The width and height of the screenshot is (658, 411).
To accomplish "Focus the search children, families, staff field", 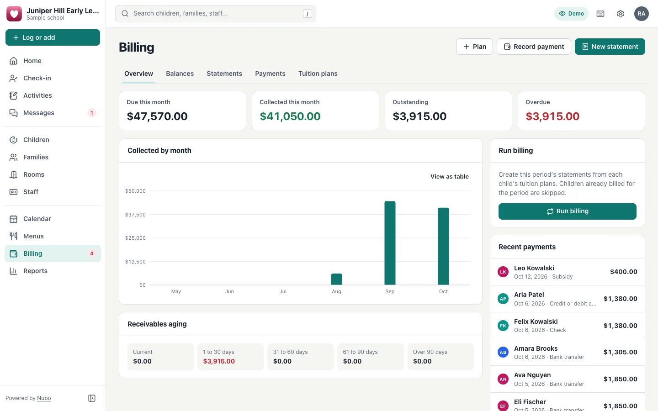I will click(x=216, y=14).
